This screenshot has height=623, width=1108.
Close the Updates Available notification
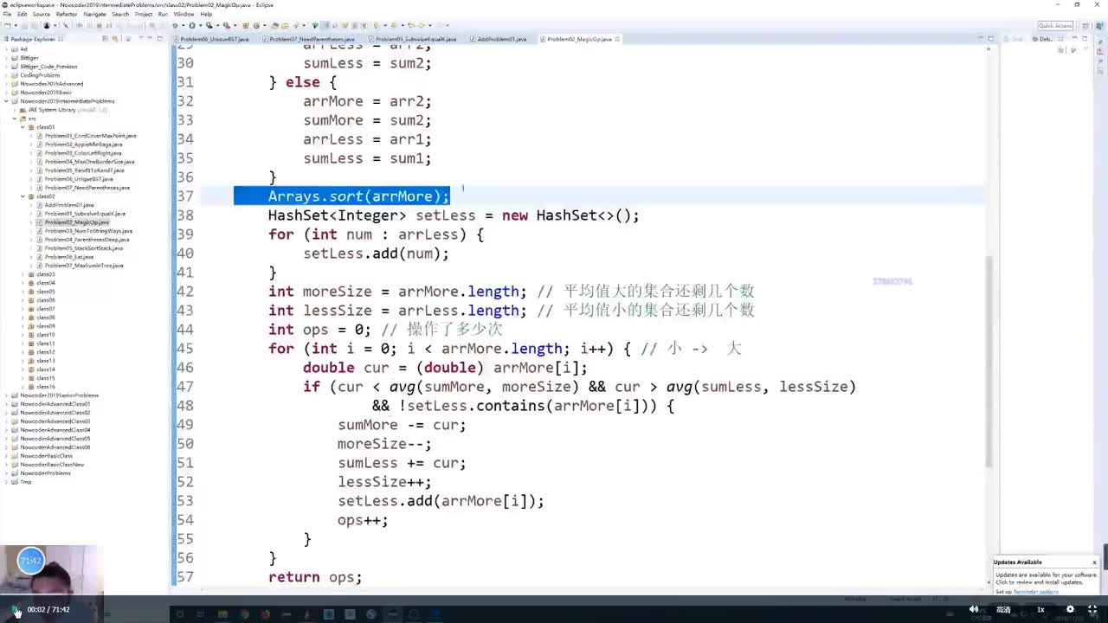(x=1094, y=562)
